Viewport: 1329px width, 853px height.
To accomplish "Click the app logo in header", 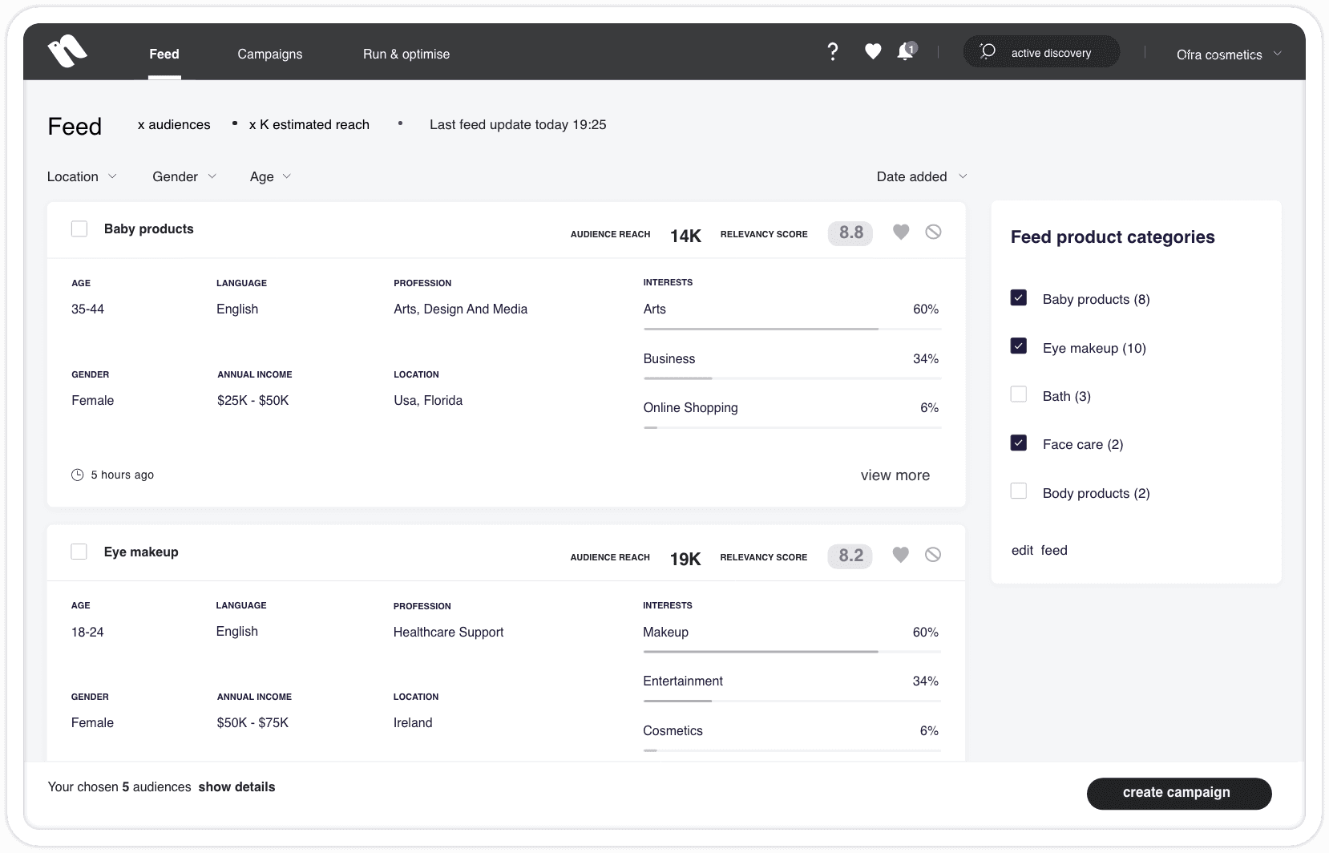I will tap(67, 51).
